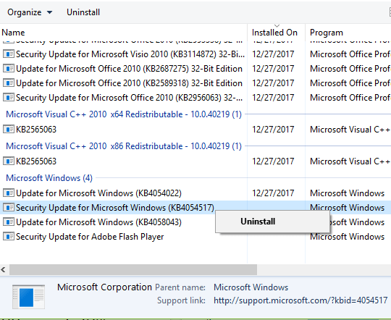The height and width of the screenshot is (320, 391).
Task: Select Security Update for Adobe Flash Player
Action: pos(90,237)
